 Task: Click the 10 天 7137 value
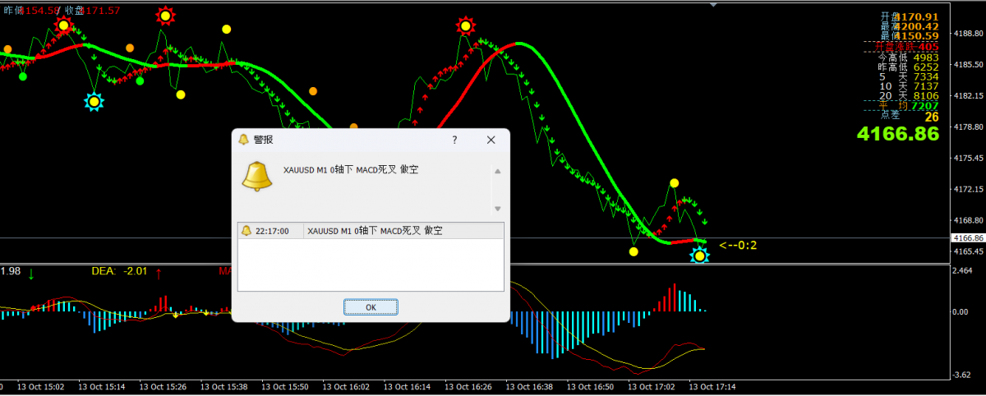(x=925, y=86)
